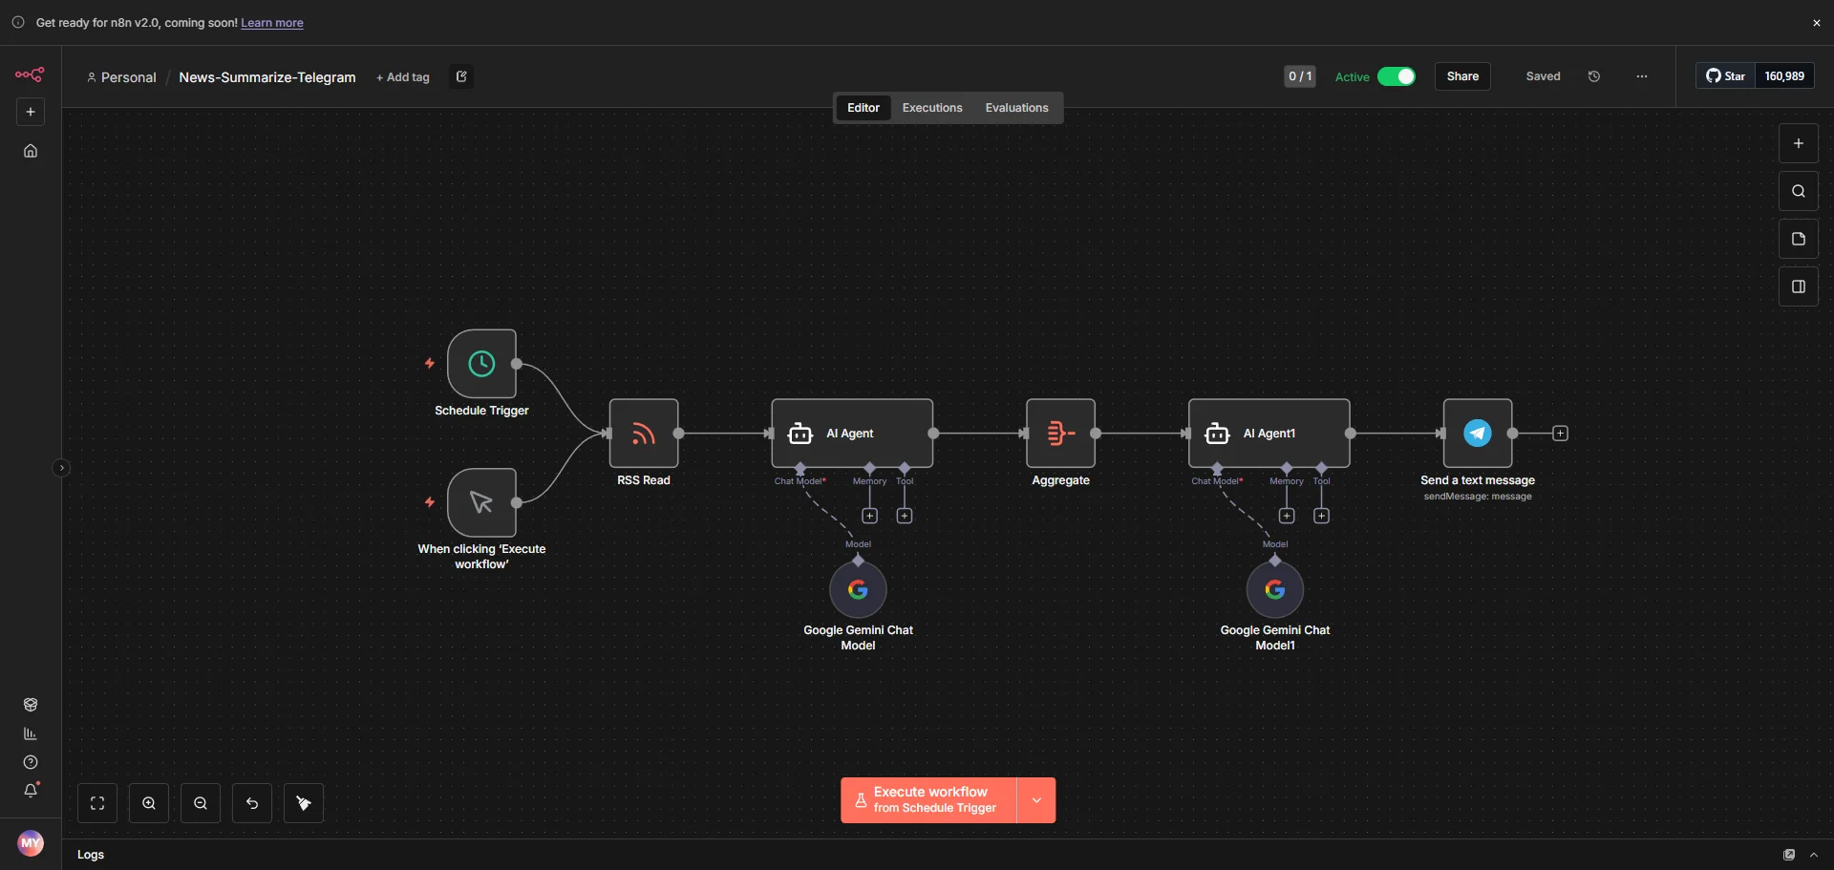
Task: Dismiss the n8n v2.0 announcement banner
Action: click(1816, 23)
